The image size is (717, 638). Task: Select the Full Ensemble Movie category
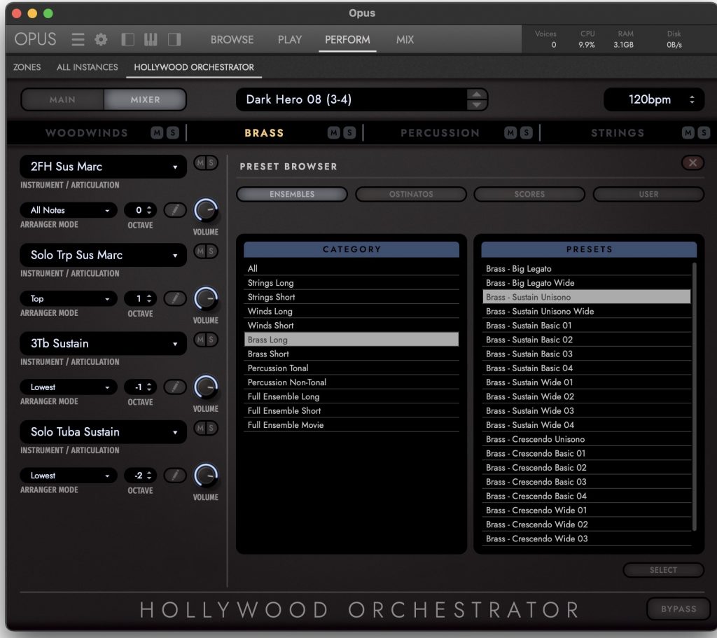coord(351,424)
